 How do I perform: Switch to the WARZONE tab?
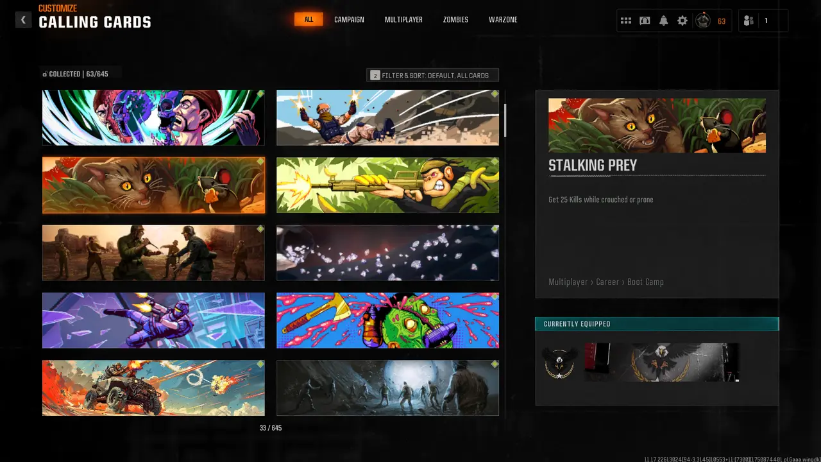tap(503, 19)
